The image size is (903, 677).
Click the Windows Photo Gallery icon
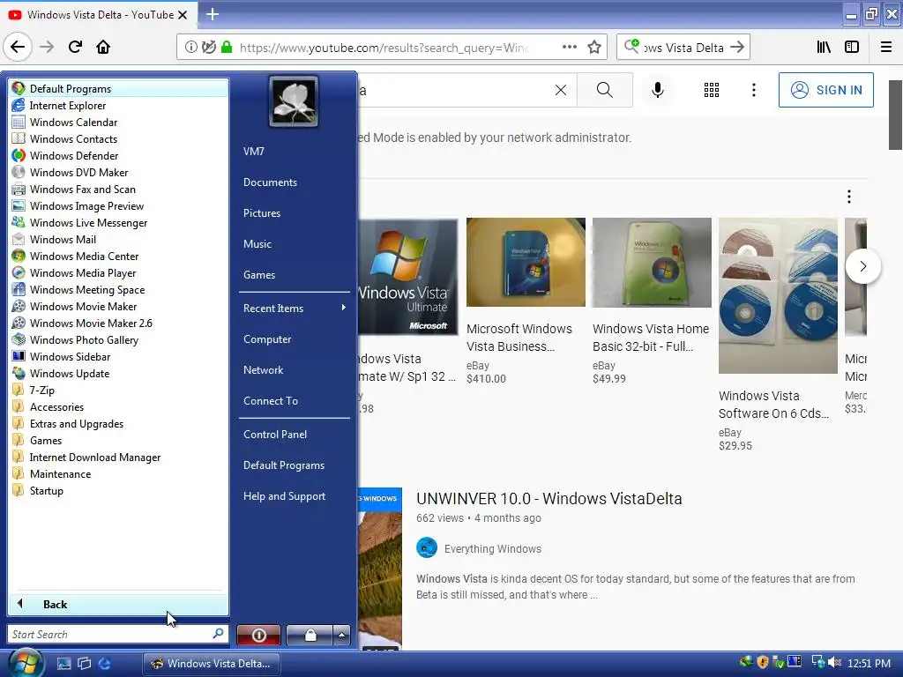[x=19, y=339]
